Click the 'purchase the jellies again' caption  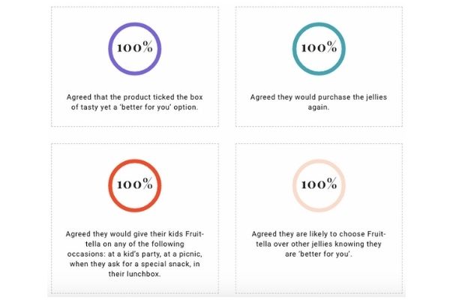319,102
